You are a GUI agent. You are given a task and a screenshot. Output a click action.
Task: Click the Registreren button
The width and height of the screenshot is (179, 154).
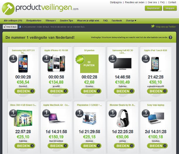153,8
